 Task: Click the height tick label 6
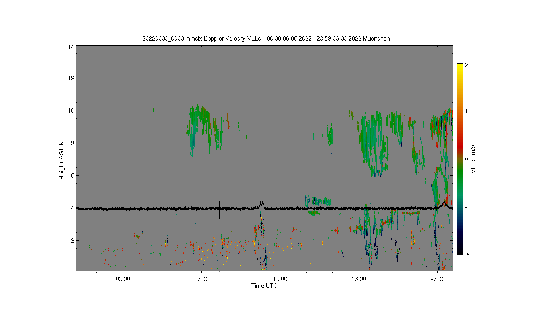click(72, 175)
